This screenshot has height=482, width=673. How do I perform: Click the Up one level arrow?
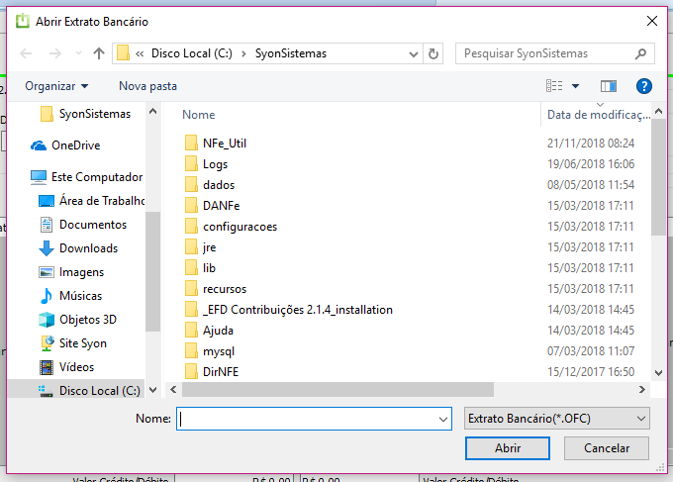coord(99,53)
